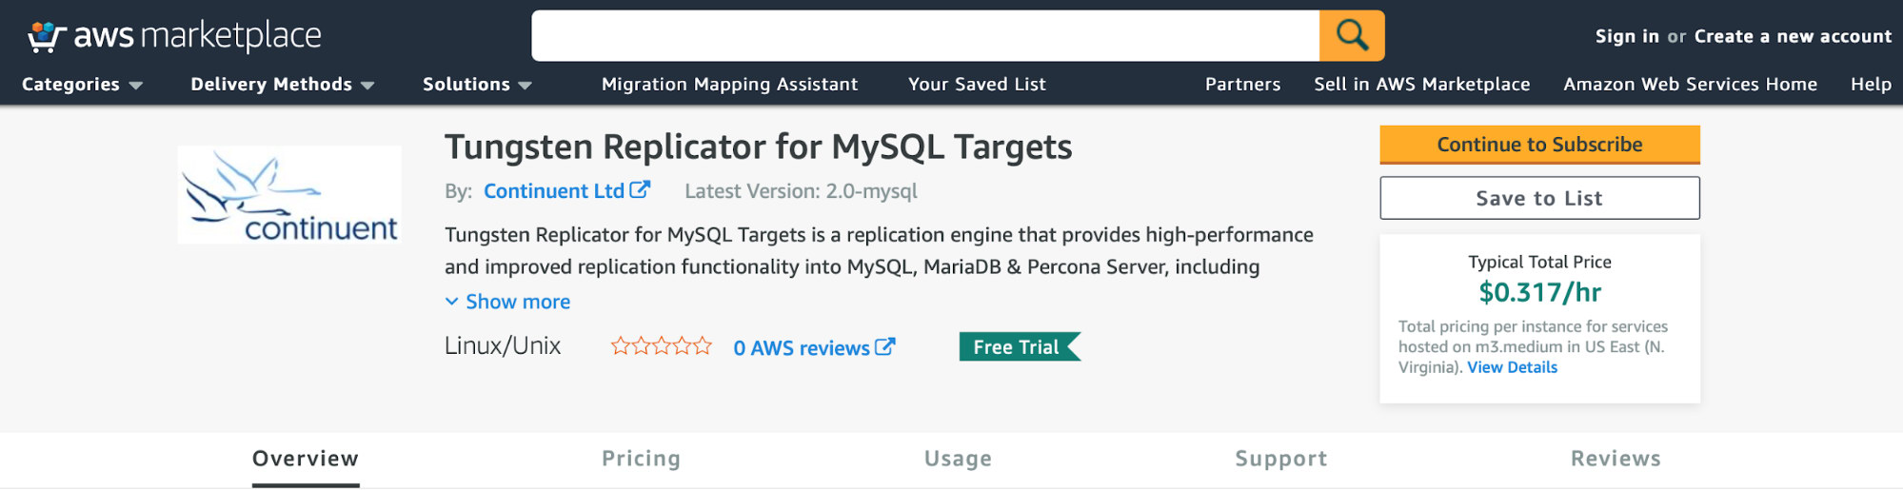Click the Sign in link
Image resolution: width=1903 pixels, height=490 pixels.
[1627, 36]
